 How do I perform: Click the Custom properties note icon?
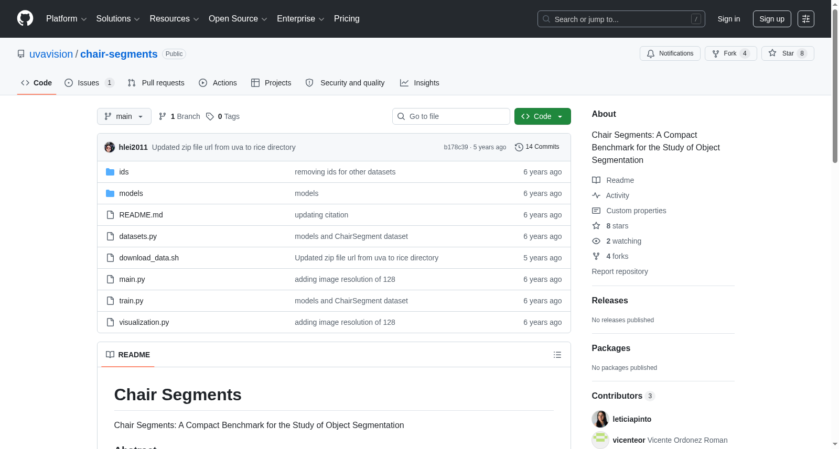point(596,211)
